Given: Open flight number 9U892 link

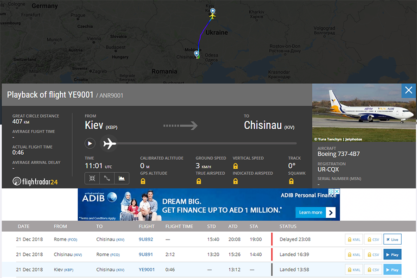Looking at the screenshot, I should coord(145,240).
